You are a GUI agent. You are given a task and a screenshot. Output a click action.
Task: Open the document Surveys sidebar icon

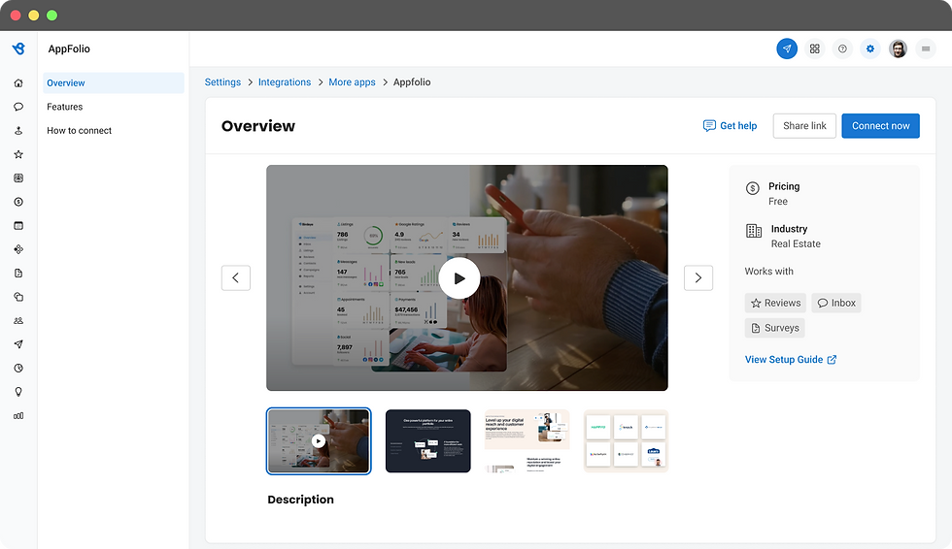[18, 274]
